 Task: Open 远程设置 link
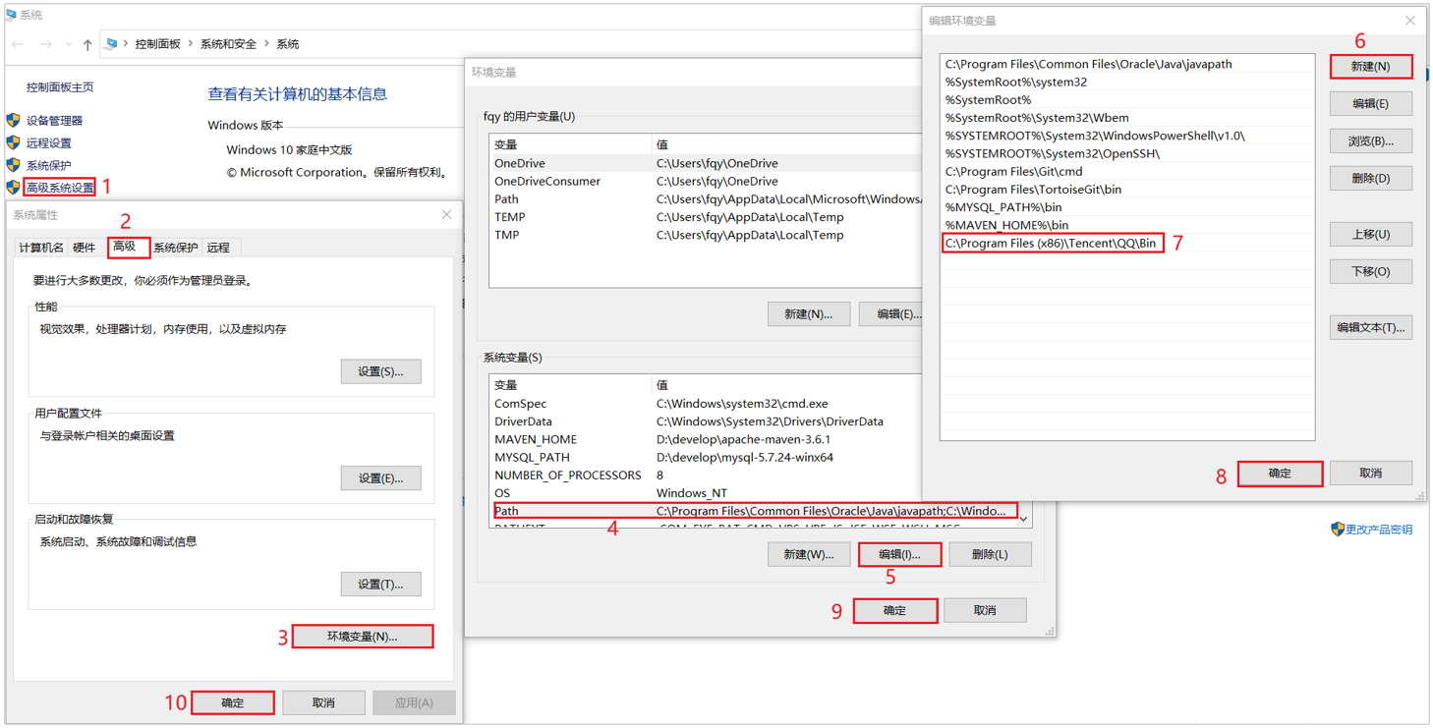[48, 143]
